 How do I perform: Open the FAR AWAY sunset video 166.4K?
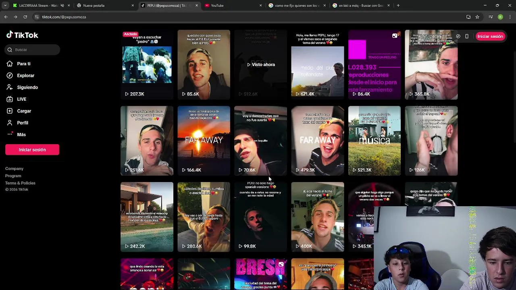204,141
